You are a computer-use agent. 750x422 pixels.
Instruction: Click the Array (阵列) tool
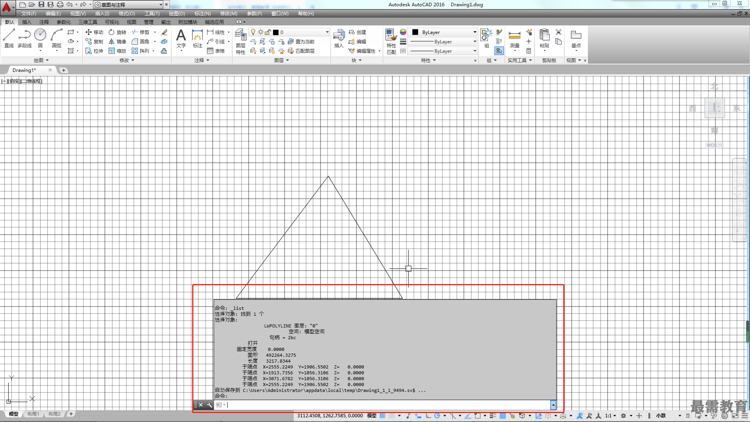[x=141, y=51]
